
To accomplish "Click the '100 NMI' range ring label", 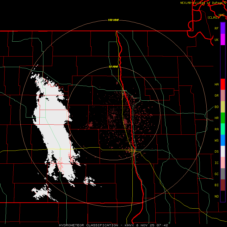I will click(x=113, y=20).
